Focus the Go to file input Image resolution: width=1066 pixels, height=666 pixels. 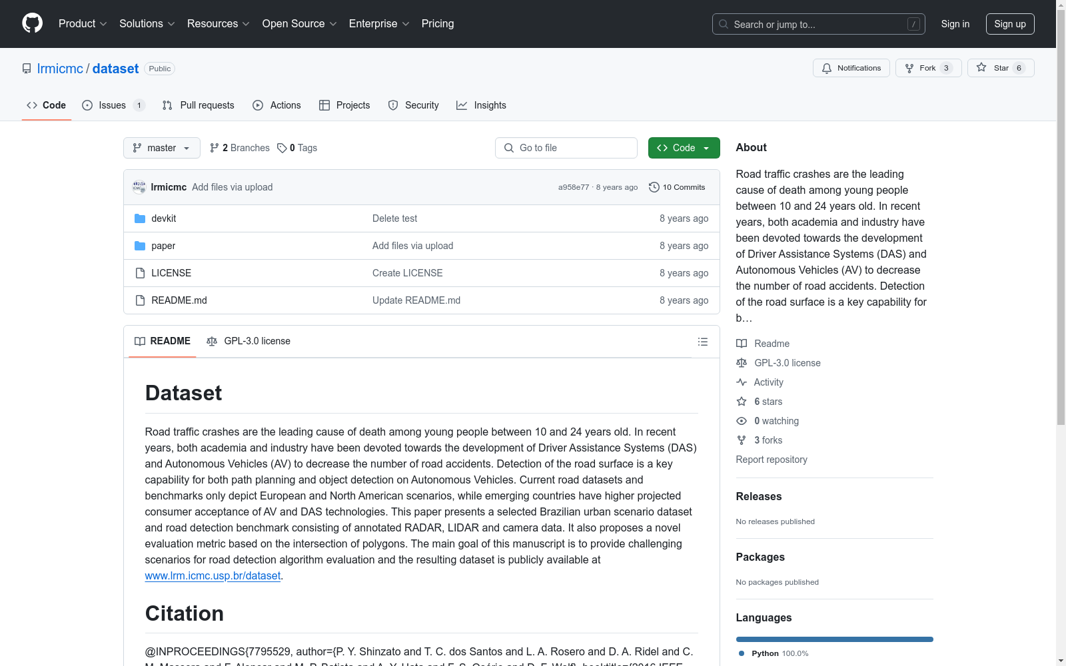pos(566,148)
